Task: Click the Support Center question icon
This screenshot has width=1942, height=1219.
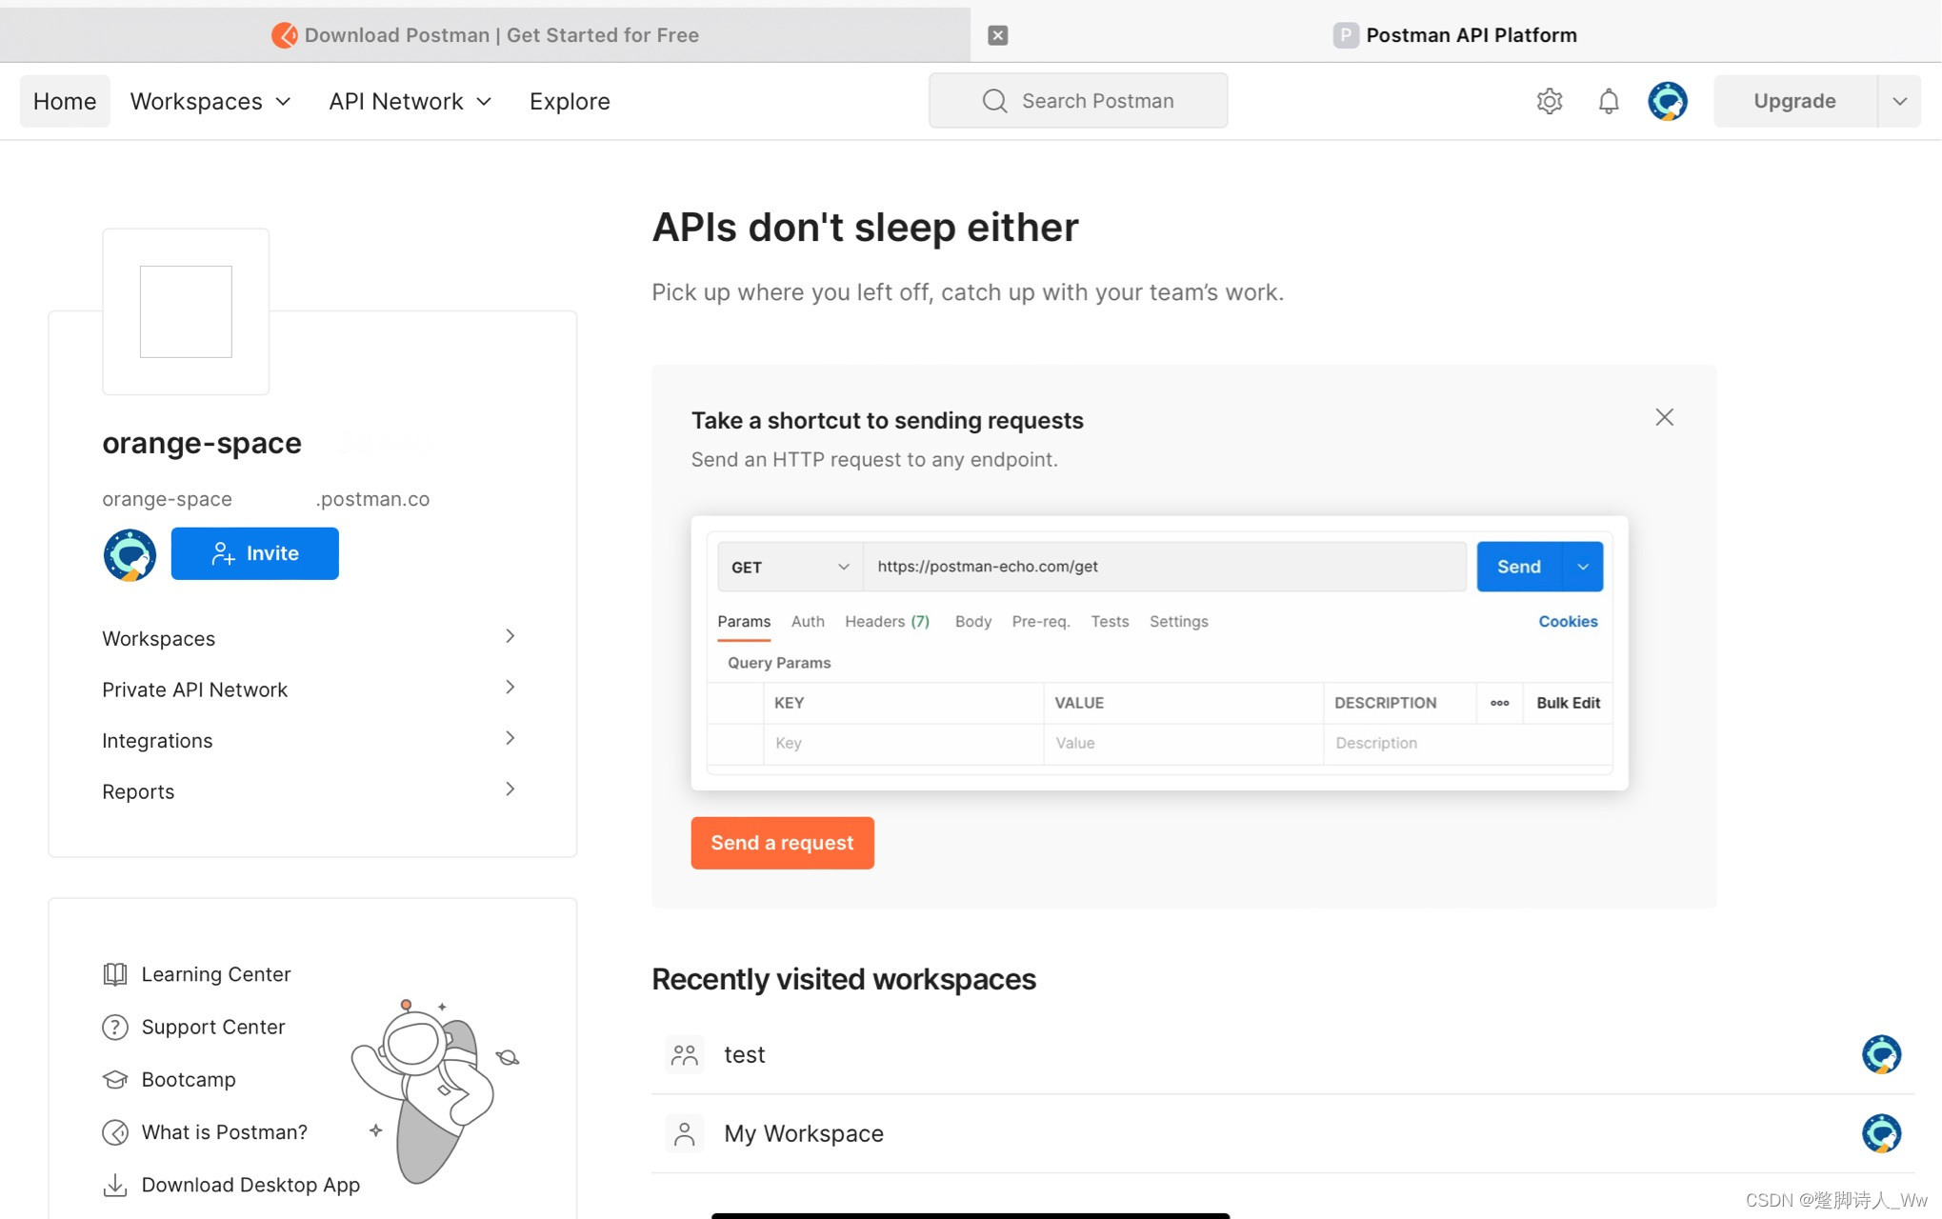Action: 114,1027
